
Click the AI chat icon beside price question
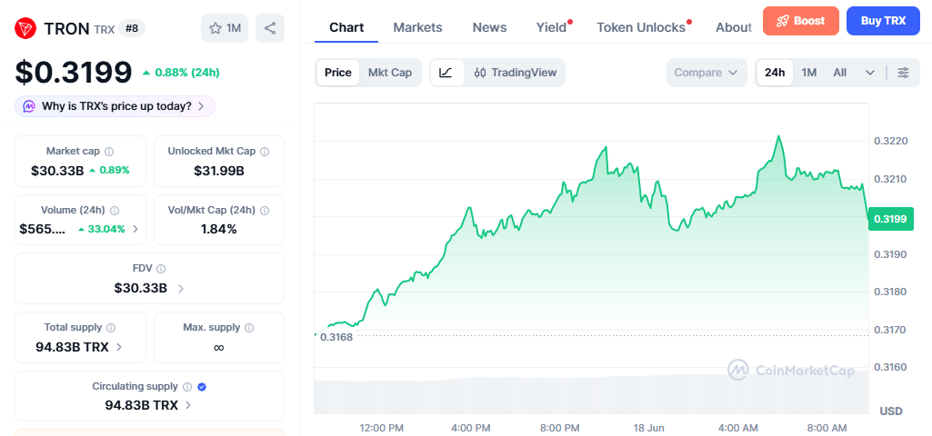tap(29, 106)
